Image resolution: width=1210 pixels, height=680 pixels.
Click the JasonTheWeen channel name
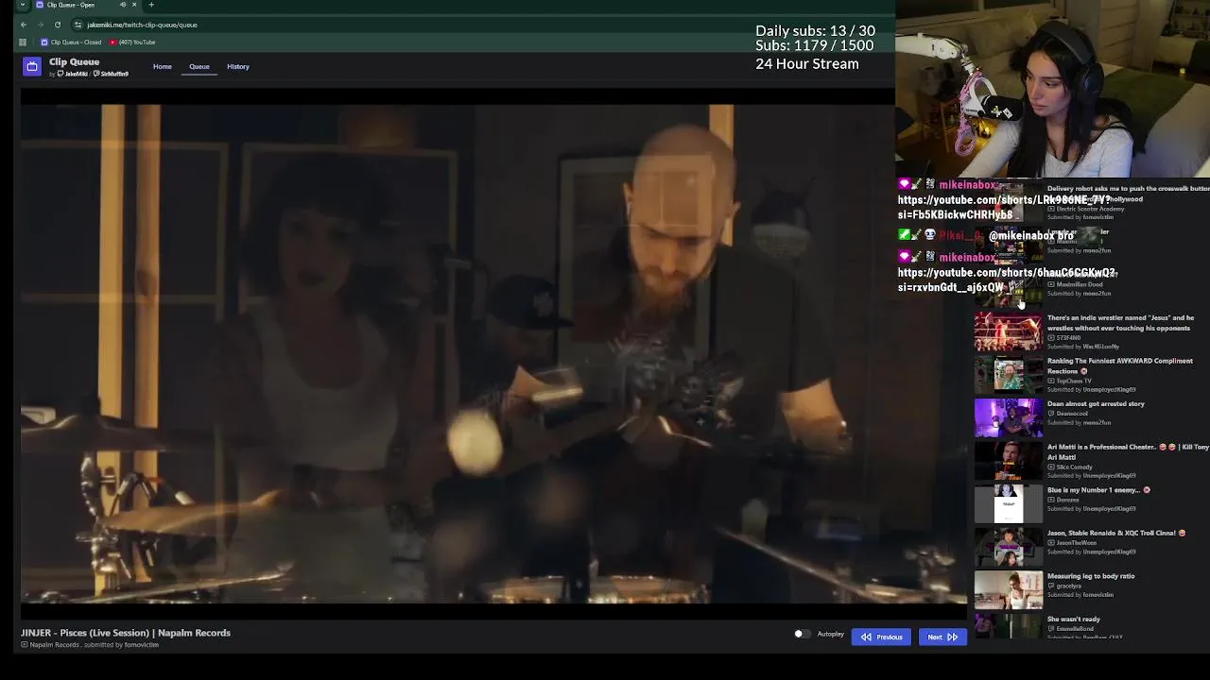click(x=1076, y=543)
